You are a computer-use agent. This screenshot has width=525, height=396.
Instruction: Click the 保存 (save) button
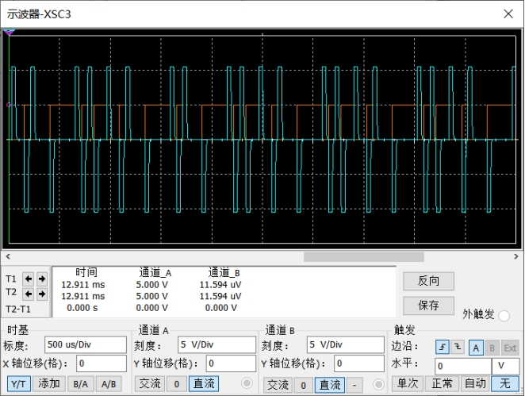click(428, 306)
